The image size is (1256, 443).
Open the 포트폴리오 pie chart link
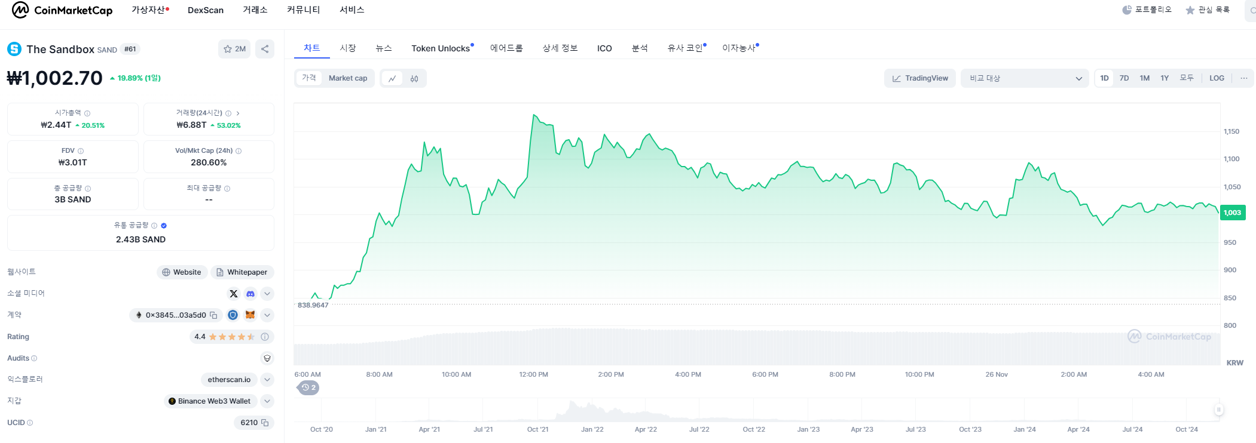click(1147, 10)
